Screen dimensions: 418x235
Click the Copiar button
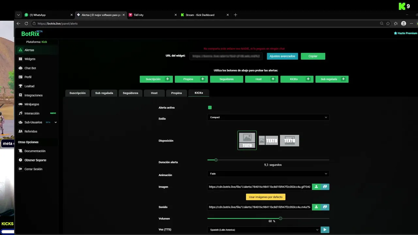[313, 56]
